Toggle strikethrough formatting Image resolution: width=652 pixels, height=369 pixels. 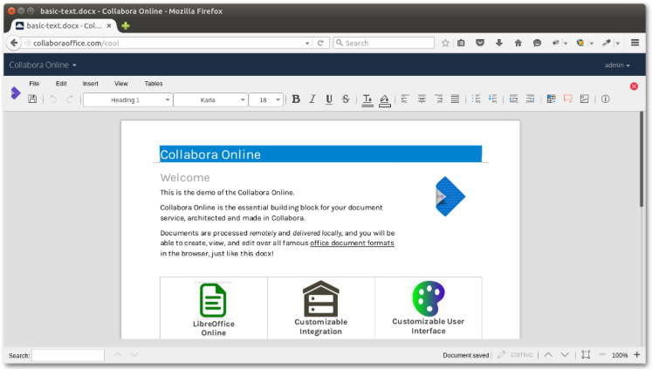[346, 99]
